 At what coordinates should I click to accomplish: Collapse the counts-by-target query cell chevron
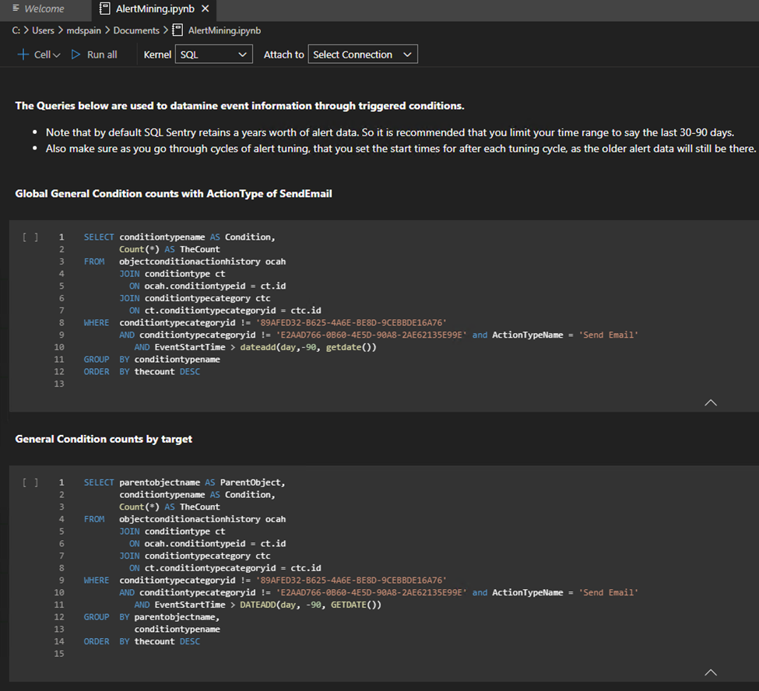710,672
